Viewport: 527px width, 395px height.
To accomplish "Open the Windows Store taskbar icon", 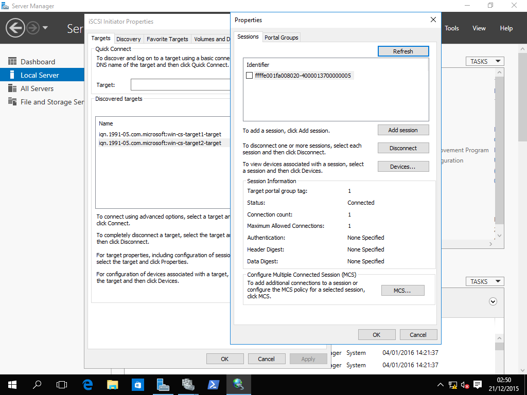I will (137, 384).
